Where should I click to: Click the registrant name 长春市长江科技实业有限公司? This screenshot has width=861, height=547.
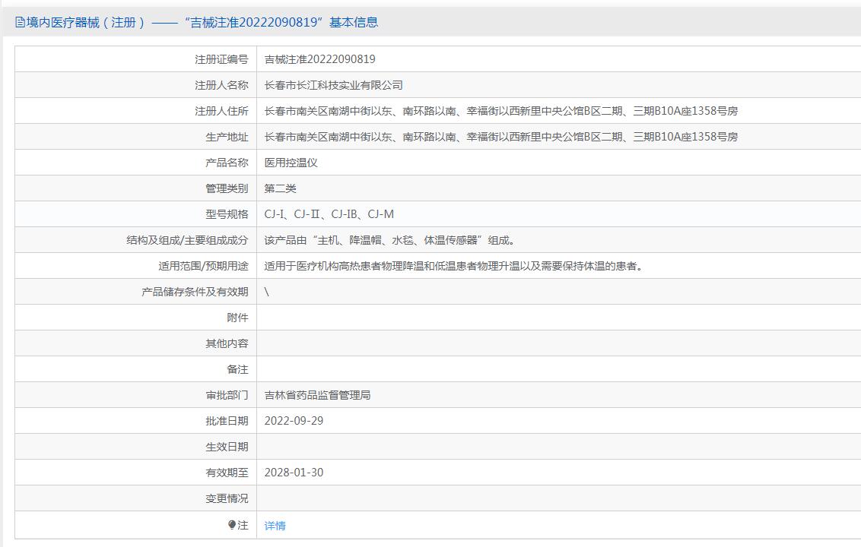[x=333, y=85]
